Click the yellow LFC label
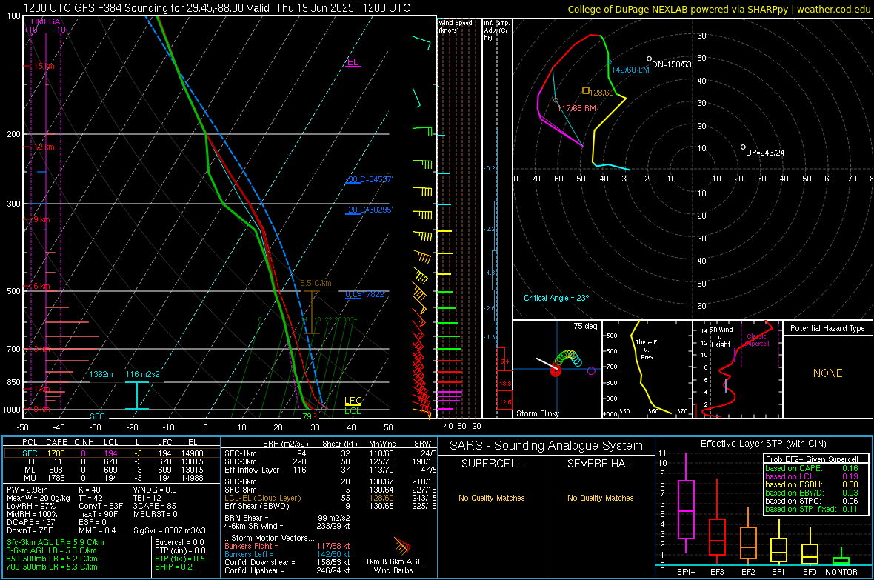Screen dimensions: 874x580 (x=353, y=401)
